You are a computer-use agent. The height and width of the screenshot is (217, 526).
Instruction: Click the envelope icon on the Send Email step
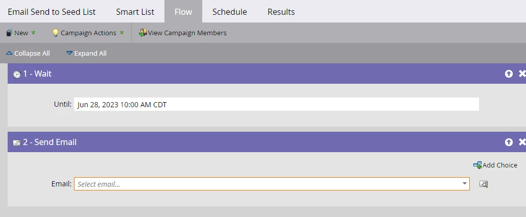17,143
